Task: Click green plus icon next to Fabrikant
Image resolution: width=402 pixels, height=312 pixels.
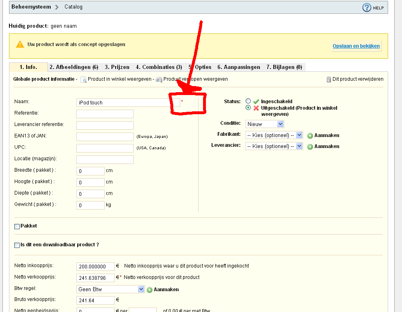Action: (310, 135)
